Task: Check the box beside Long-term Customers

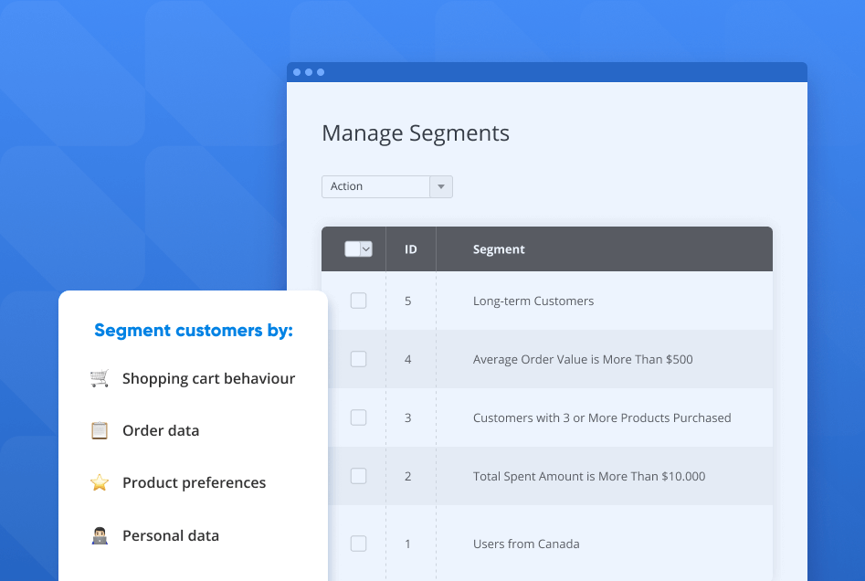Action: (x=358, y=301)
